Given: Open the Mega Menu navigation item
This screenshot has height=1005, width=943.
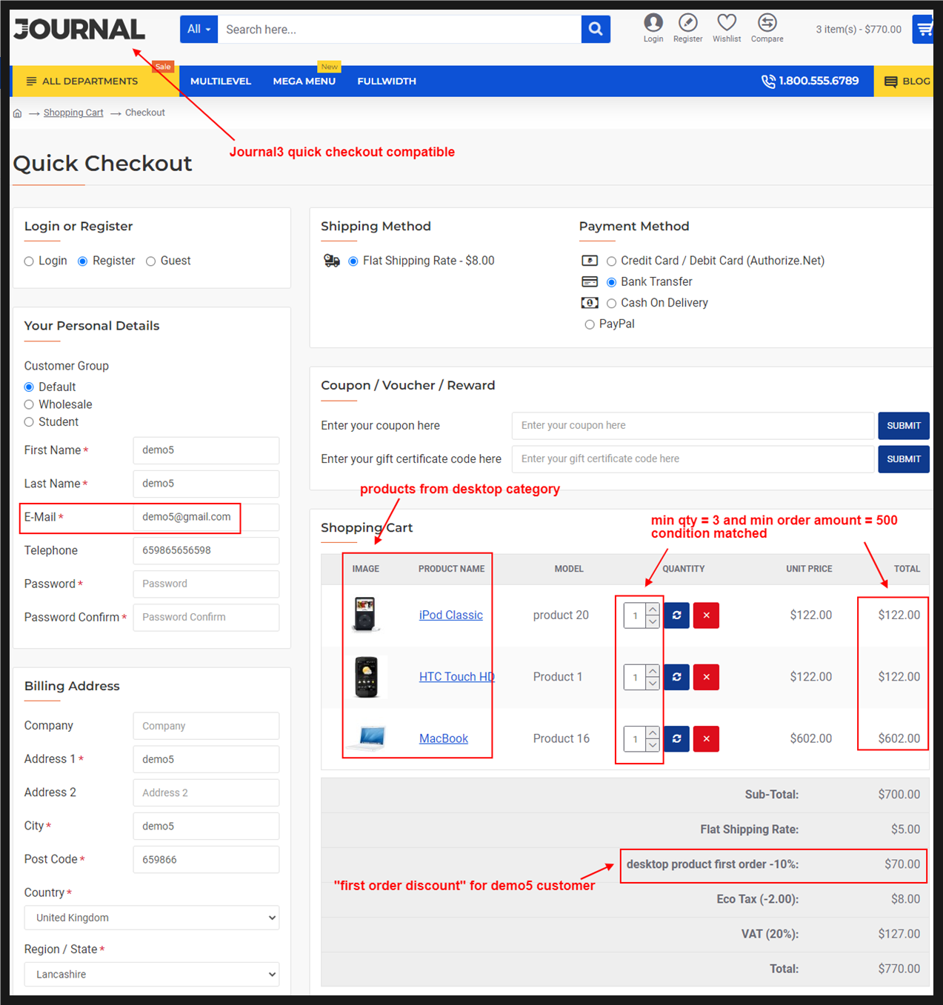Looking at the screenshot, I should click(304, 81).
